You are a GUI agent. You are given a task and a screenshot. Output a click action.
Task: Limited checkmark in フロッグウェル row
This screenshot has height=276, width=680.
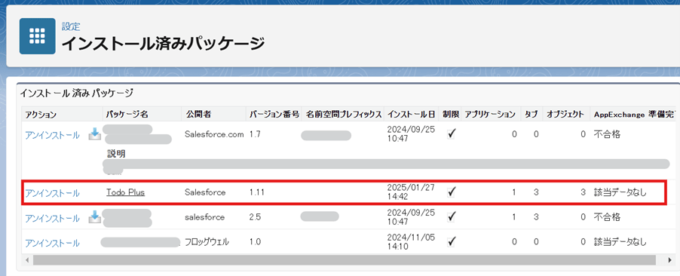(x=452, y=241)
